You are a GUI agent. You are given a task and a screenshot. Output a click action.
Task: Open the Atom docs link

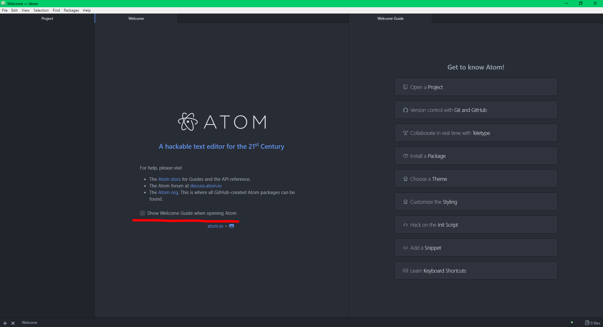coord(169,179)
